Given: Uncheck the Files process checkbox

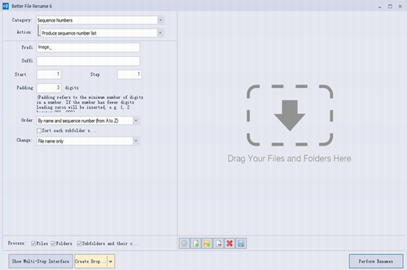Looking at the screenshot, I should (x=33, y=243).
